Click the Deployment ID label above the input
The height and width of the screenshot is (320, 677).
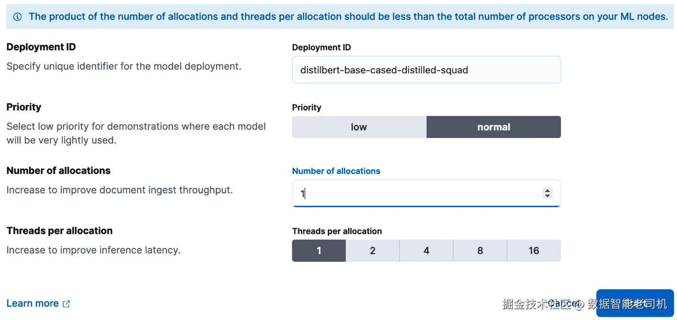pyautogui.click(x=322, y=47)
